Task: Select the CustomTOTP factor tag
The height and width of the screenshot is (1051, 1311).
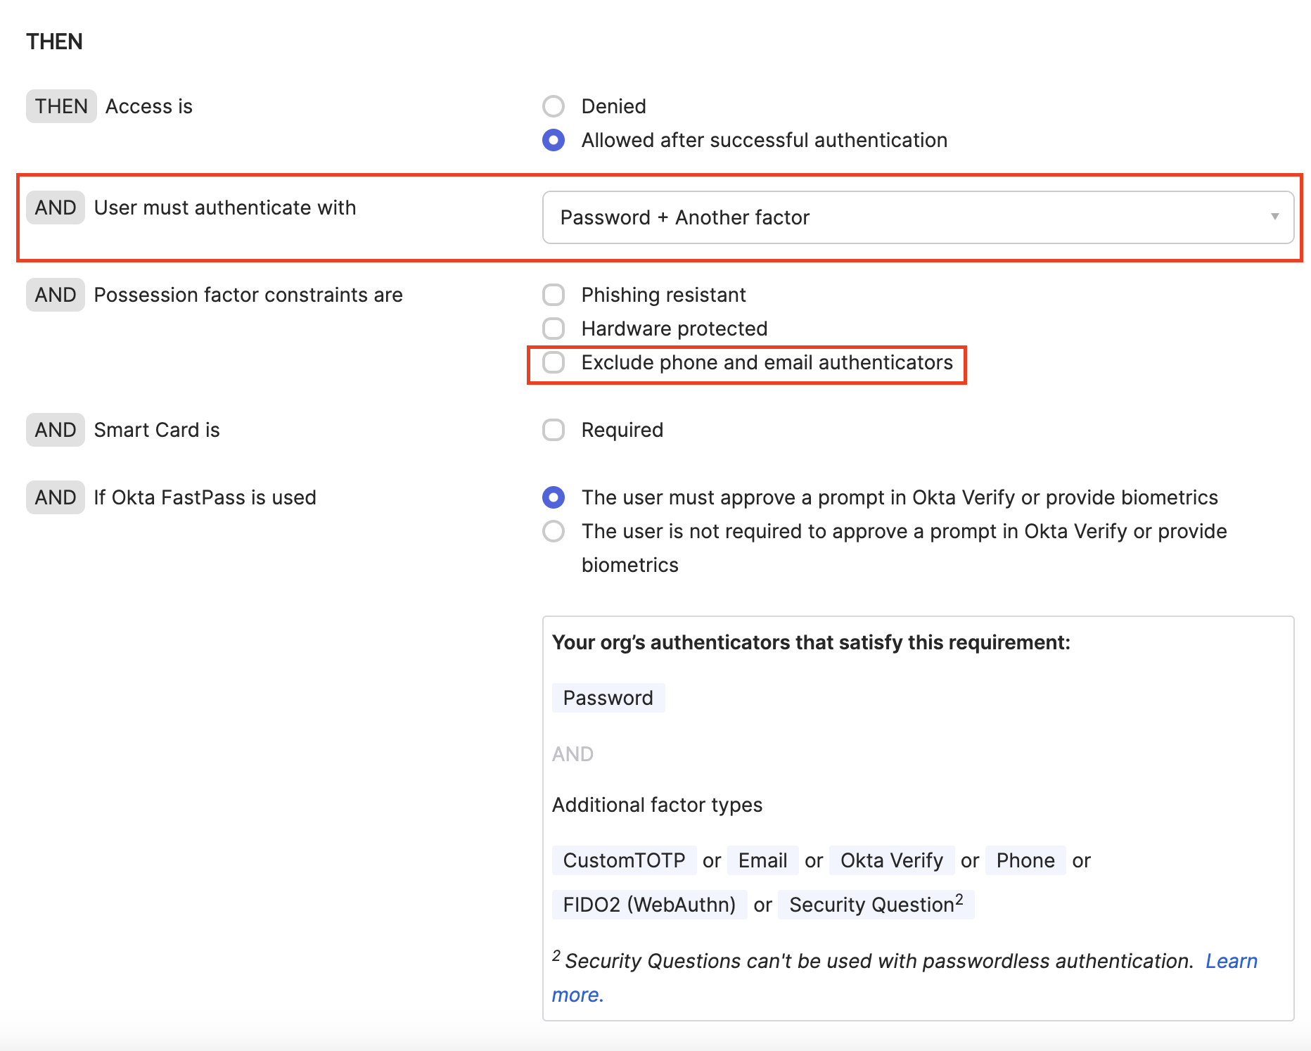Action: click(624, 860)
